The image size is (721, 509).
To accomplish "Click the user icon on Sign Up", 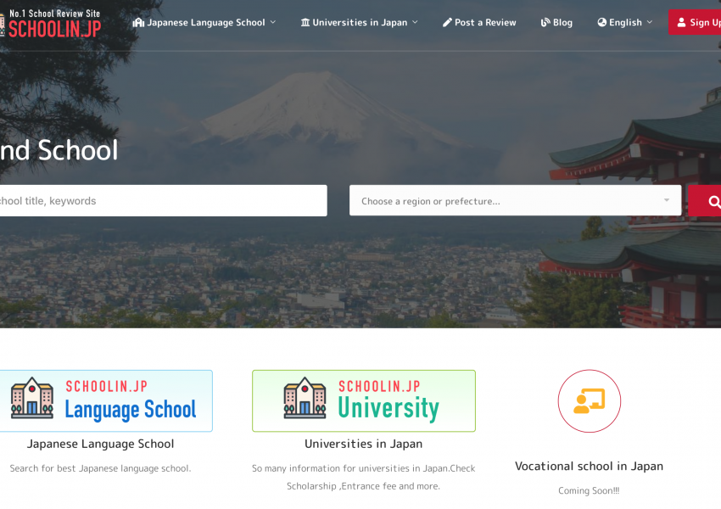I will (x=681, y=22).
